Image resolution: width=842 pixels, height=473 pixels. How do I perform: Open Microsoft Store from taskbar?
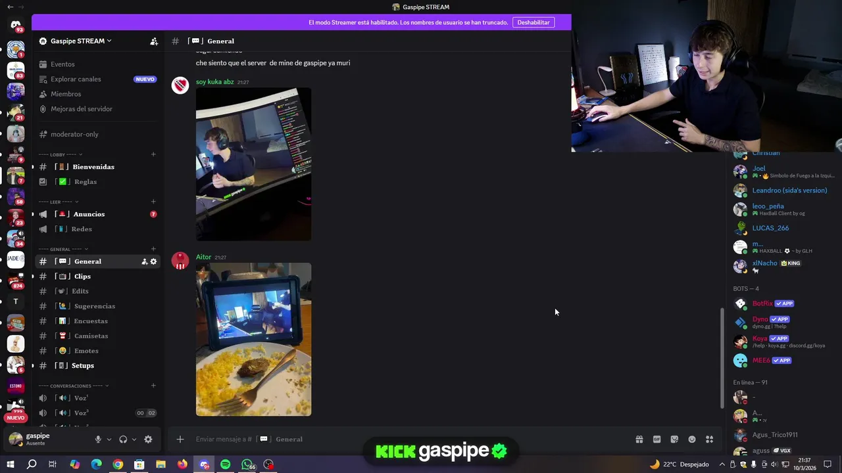139,464
